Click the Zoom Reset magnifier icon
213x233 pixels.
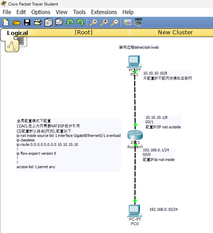(104, 22)
